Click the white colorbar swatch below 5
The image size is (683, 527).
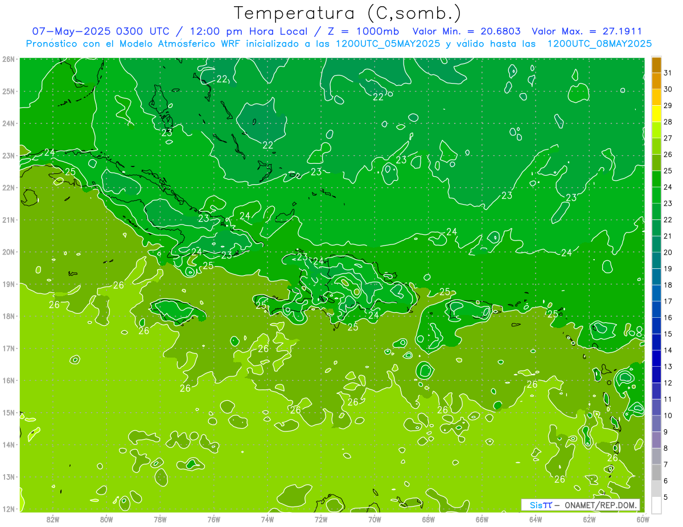(656, 505)
